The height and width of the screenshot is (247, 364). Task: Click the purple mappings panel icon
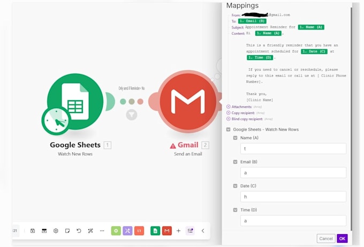190,231
